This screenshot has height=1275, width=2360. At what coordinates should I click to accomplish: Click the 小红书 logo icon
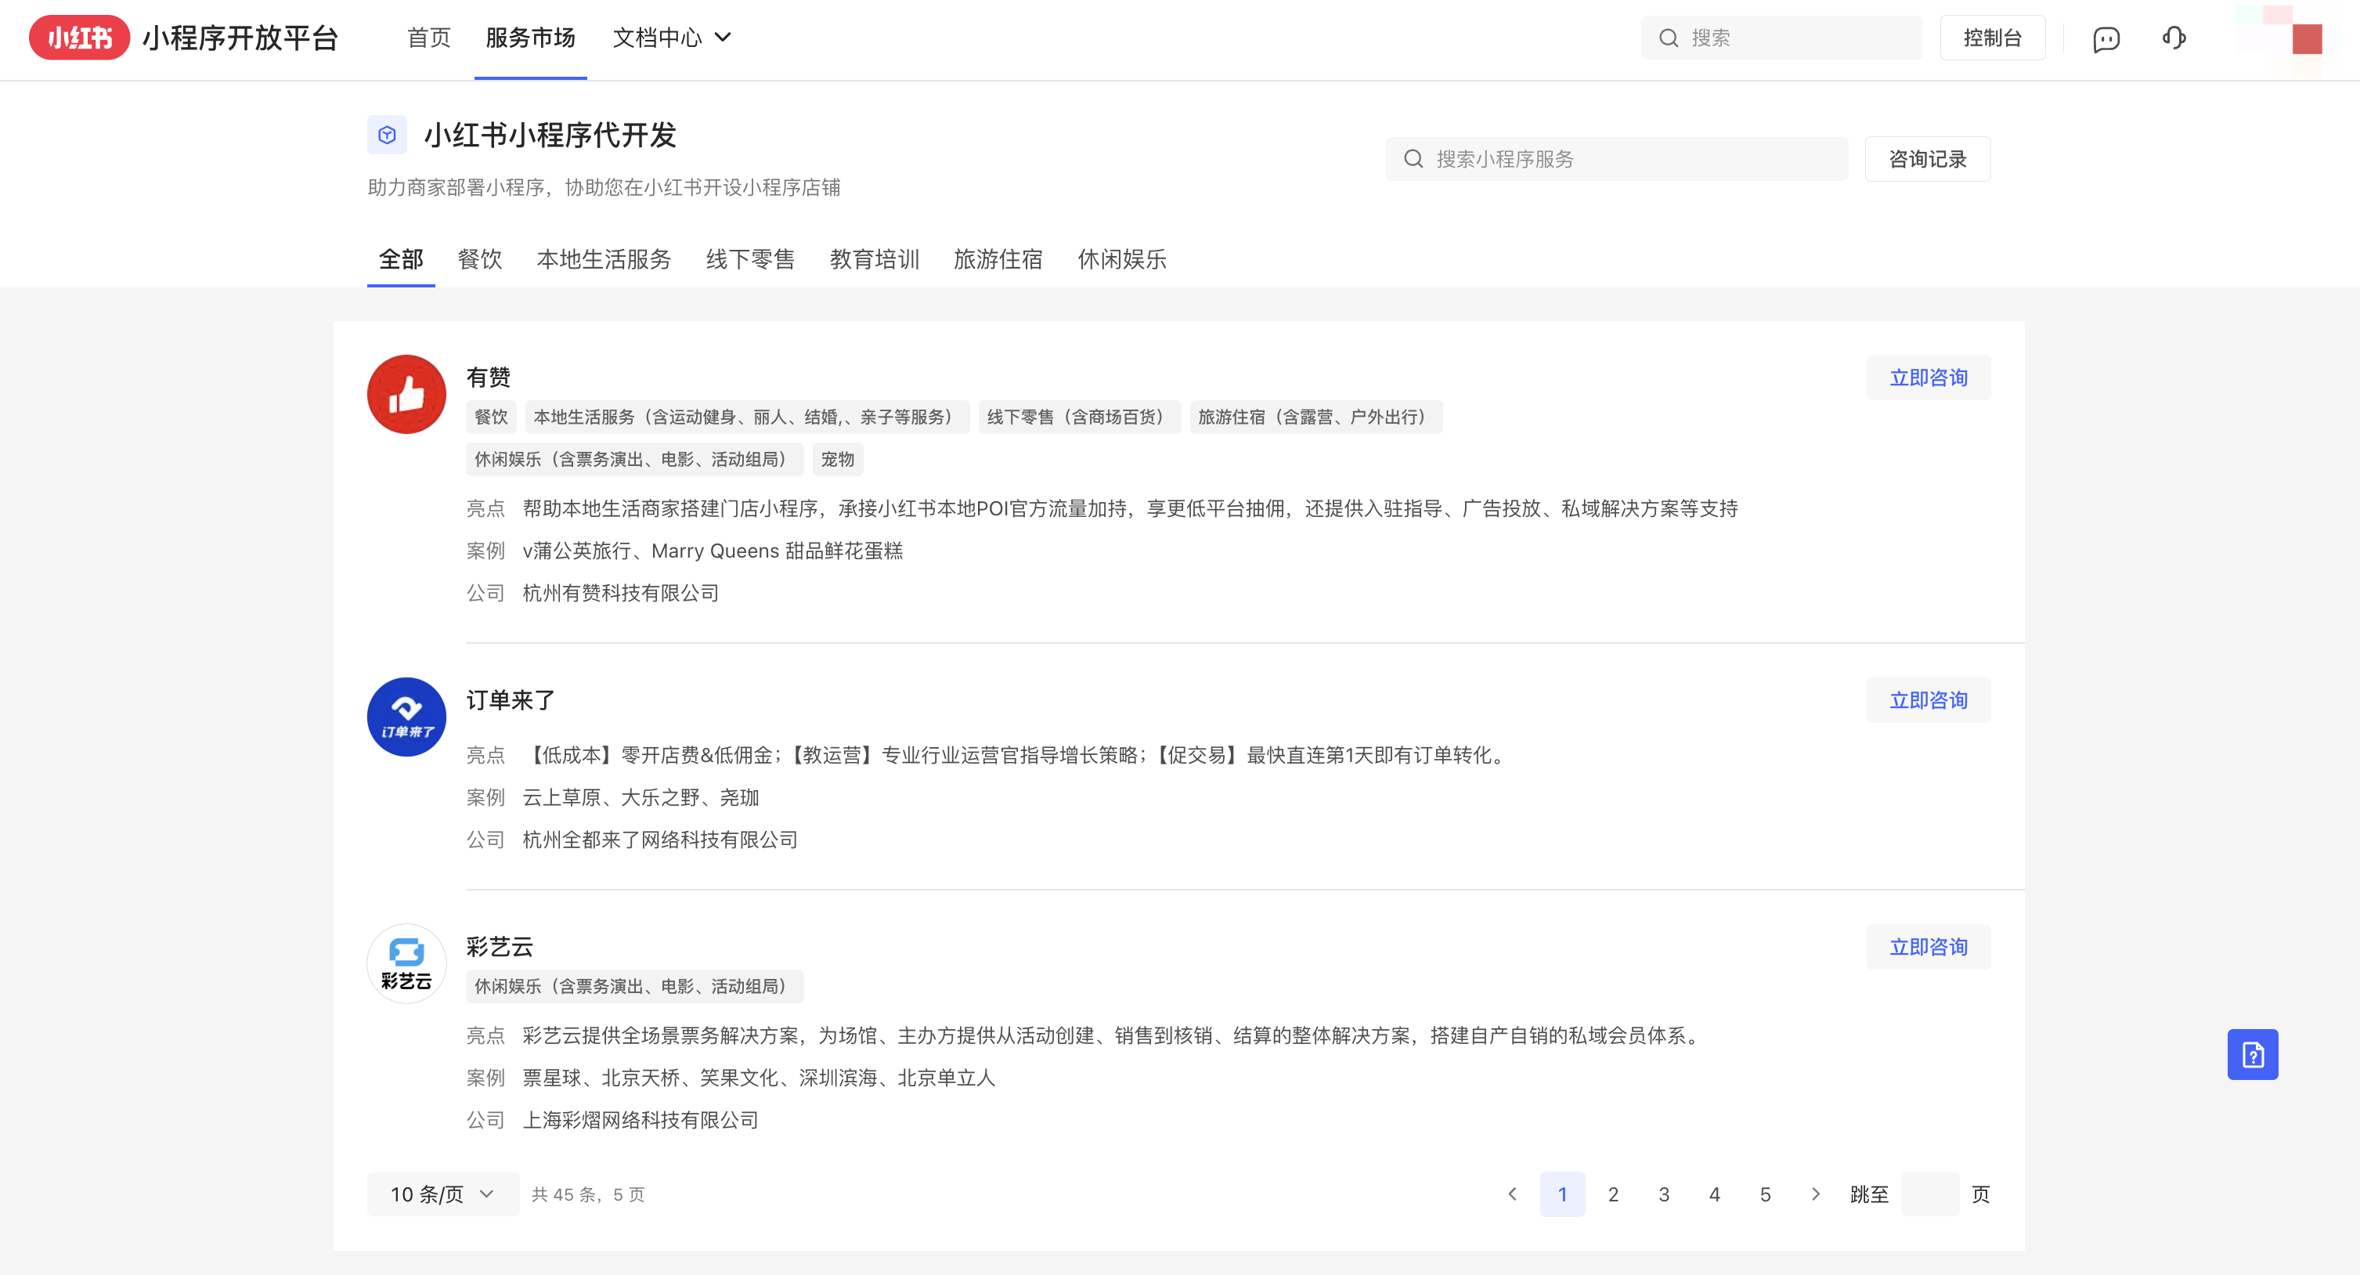(79, 38)
